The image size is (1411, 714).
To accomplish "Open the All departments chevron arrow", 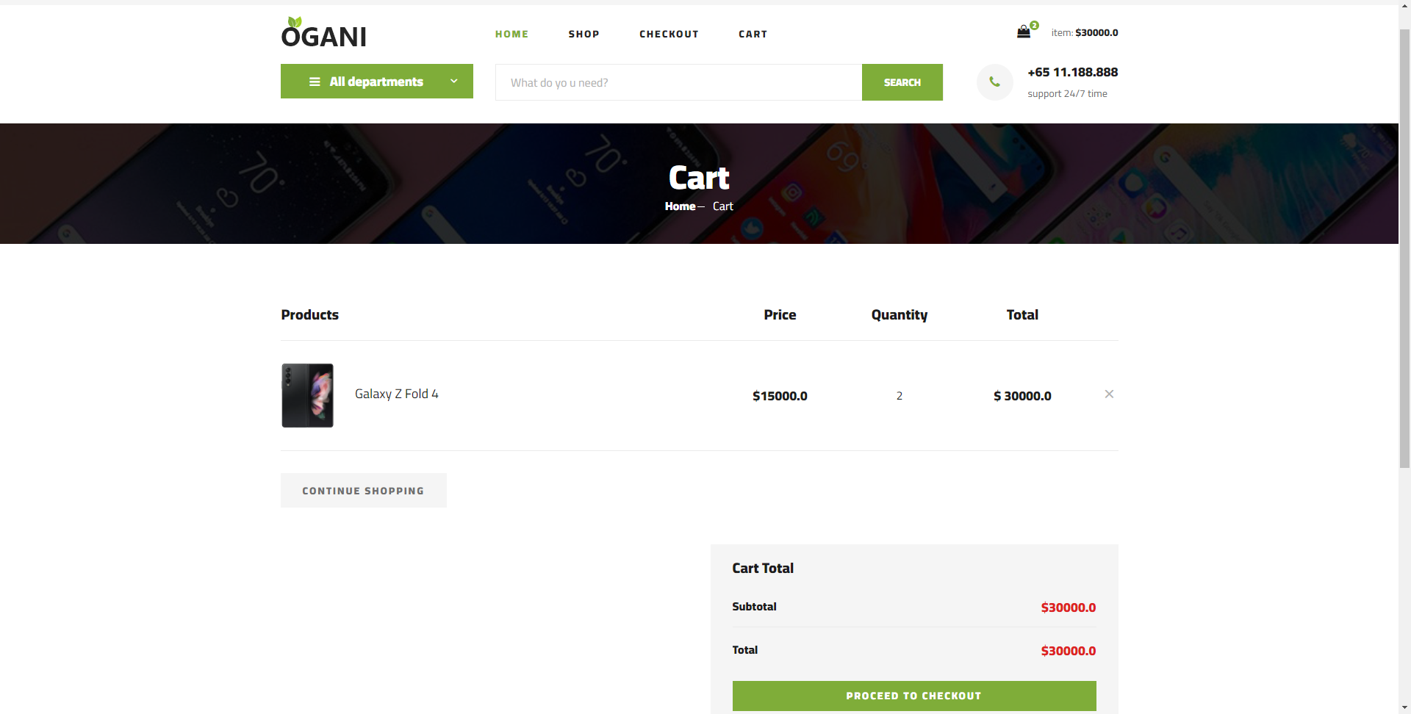I will 453,81.
